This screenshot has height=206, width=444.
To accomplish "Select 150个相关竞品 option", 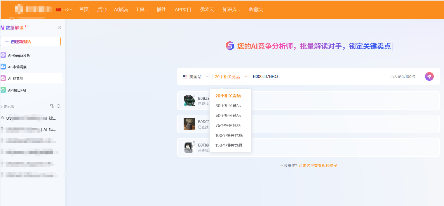I will click(229, 145).
